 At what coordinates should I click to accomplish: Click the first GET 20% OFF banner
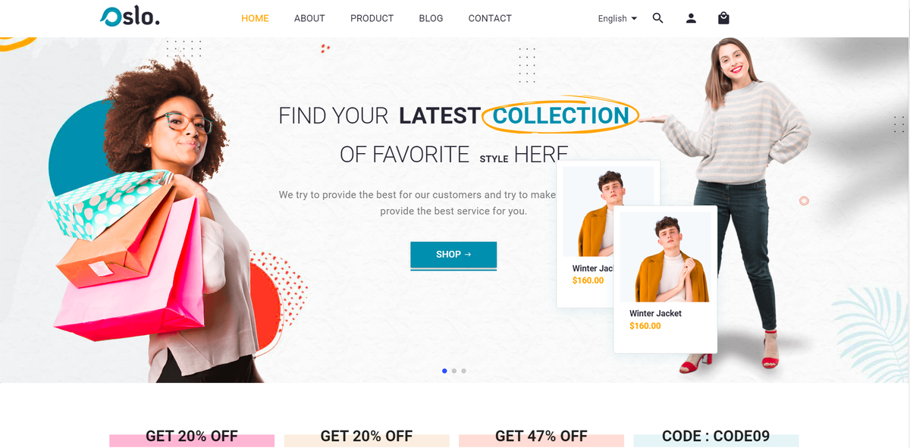click(192, 437)
